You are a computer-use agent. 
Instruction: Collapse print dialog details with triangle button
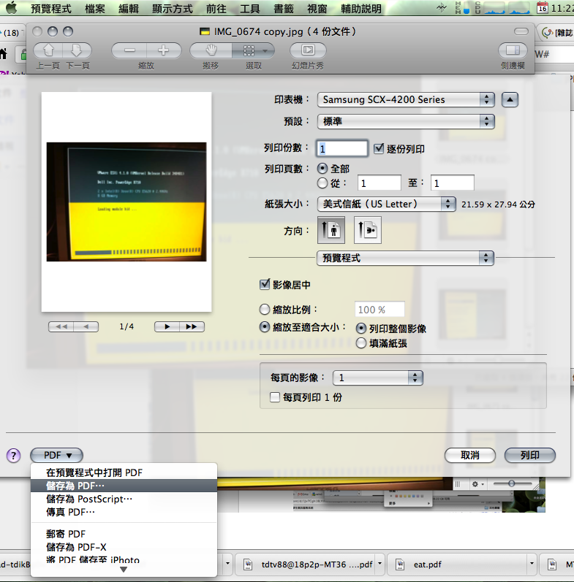click(x=510, y=99)
